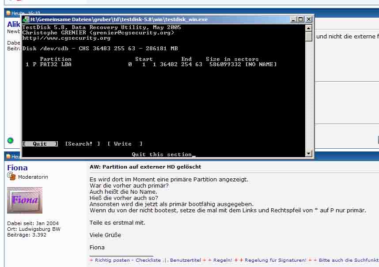Click the green online status icon
The image size is (379, 267).
tap(11, 140)
